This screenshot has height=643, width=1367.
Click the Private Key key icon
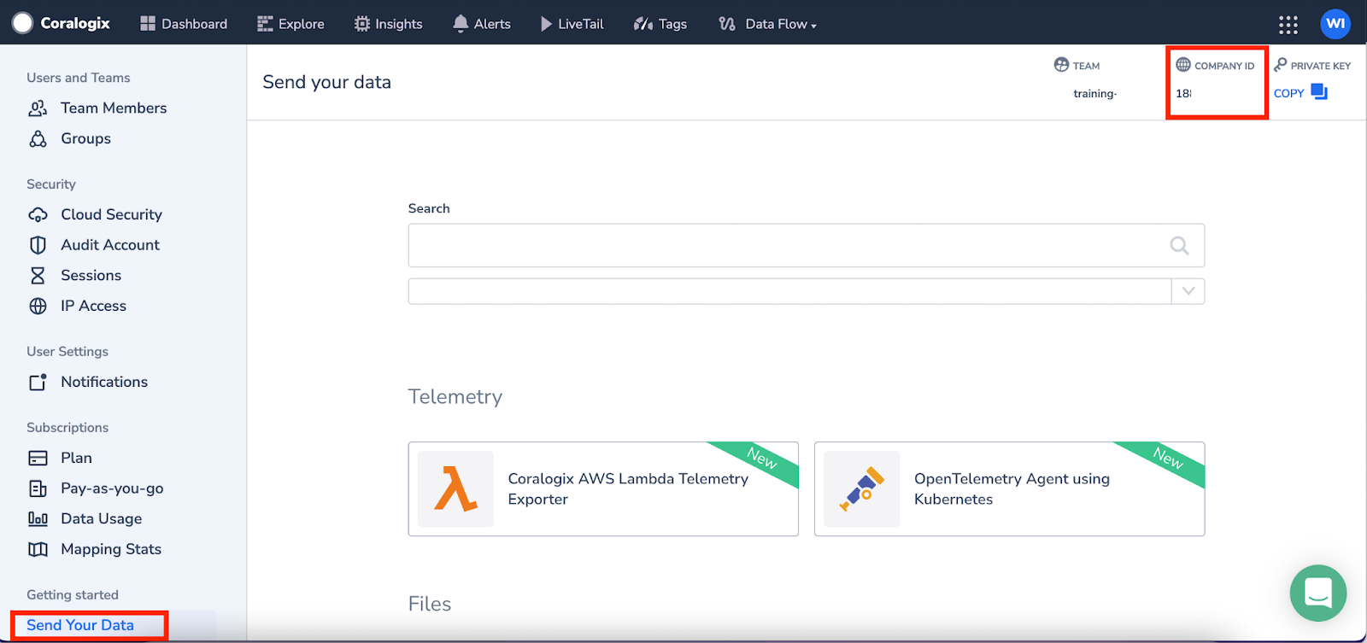pos(1280,65)
